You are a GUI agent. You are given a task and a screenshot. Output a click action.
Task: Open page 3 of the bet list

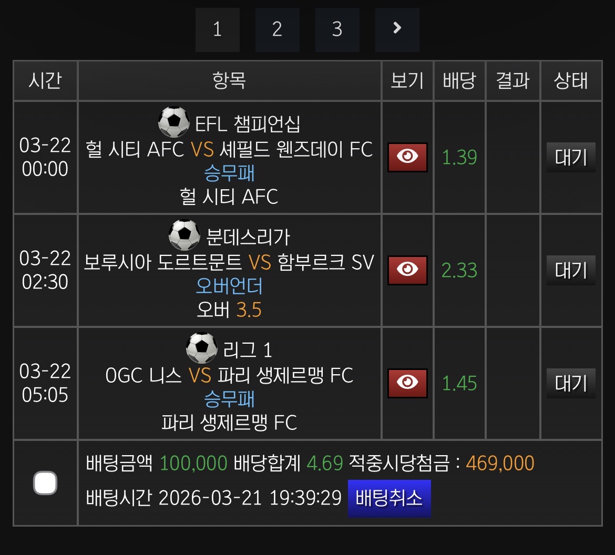337,29
